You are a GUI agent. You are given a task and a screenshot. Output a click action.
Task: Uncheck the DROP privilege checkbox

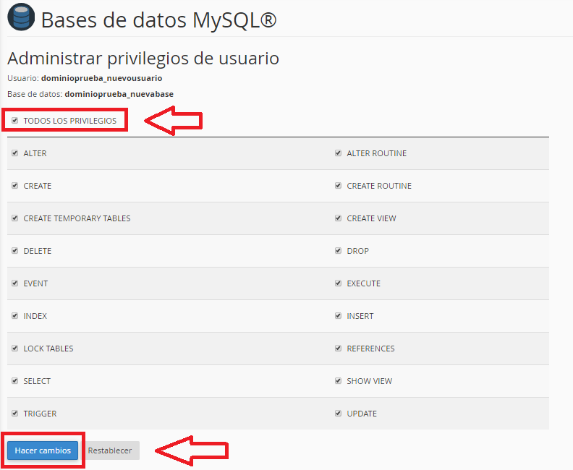(x=338, y=250)
